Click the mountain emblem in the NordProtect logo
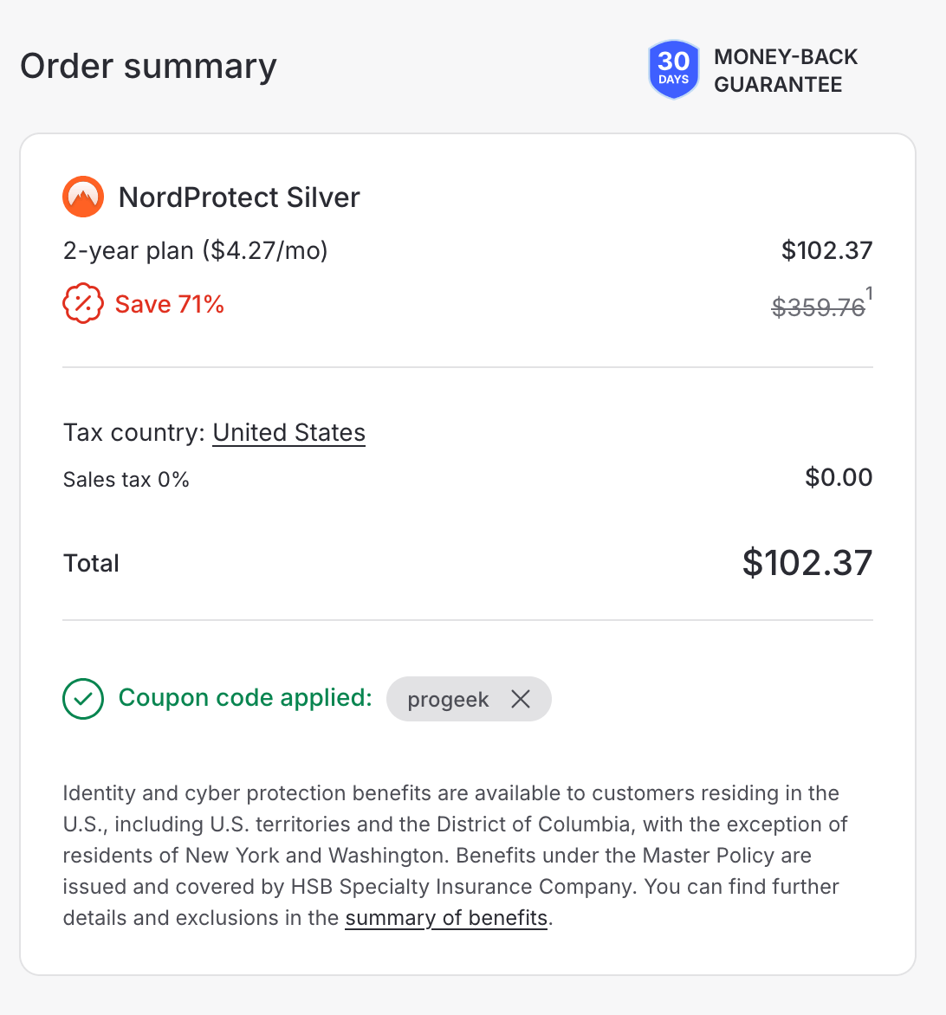 pos(82,197)
